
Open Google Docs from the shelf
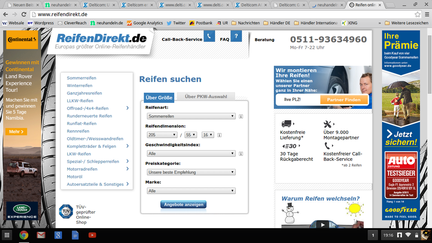pos(75,235)
